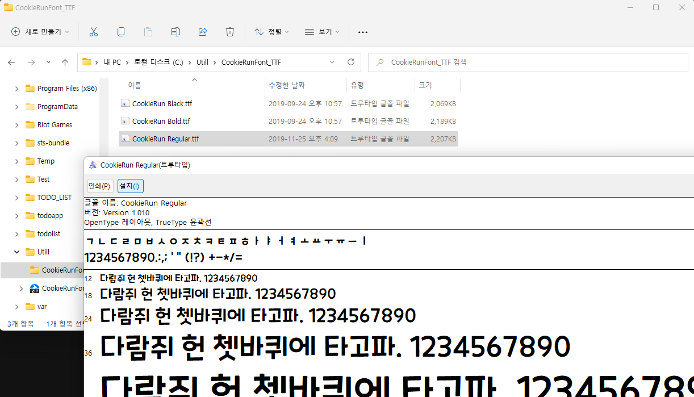
Task: Click the CookieRun Black.ttf file icon
Action: pyautogui.click(x=125, y=103)
